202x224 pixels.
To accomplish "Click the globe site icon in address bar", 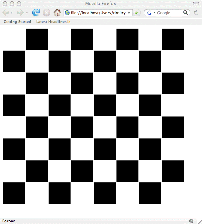I will 67,13.
